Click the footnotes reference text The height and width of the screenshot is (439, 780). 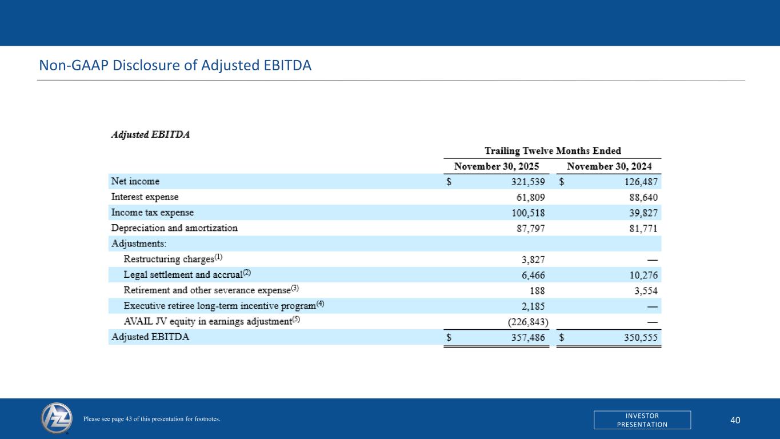[x=151, y=420]
